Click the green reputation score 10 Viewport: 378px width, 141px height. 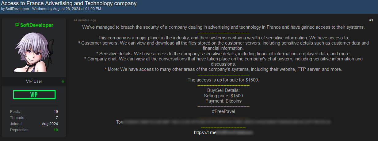56,130
